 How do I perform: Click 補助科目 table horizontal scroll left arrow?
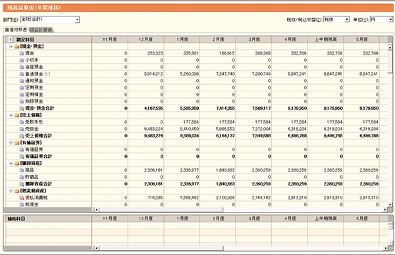97,248
